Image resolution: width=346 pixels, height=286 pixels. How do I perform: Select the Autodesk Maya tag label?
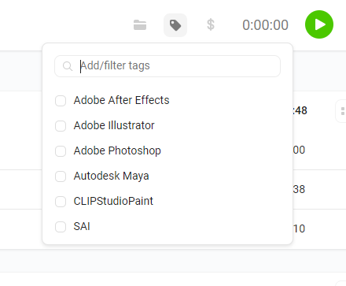coord(111,176)
